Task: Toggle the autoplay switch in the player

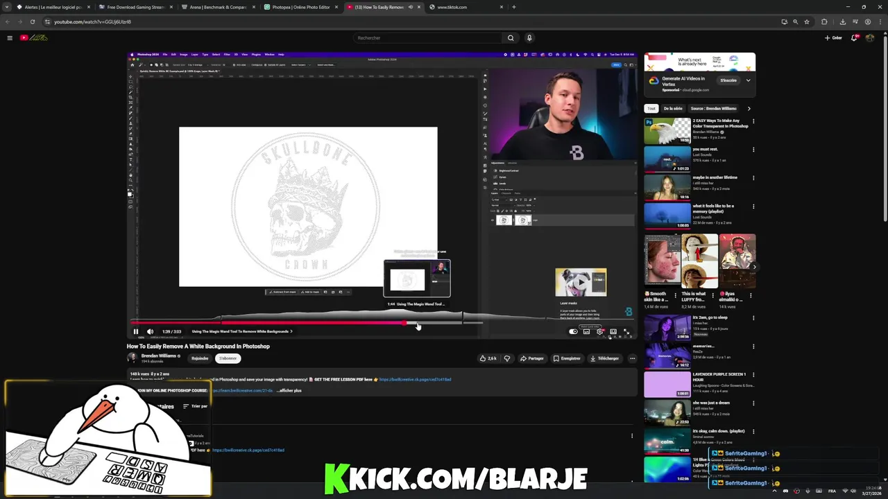Action: (x=573, y=331)
